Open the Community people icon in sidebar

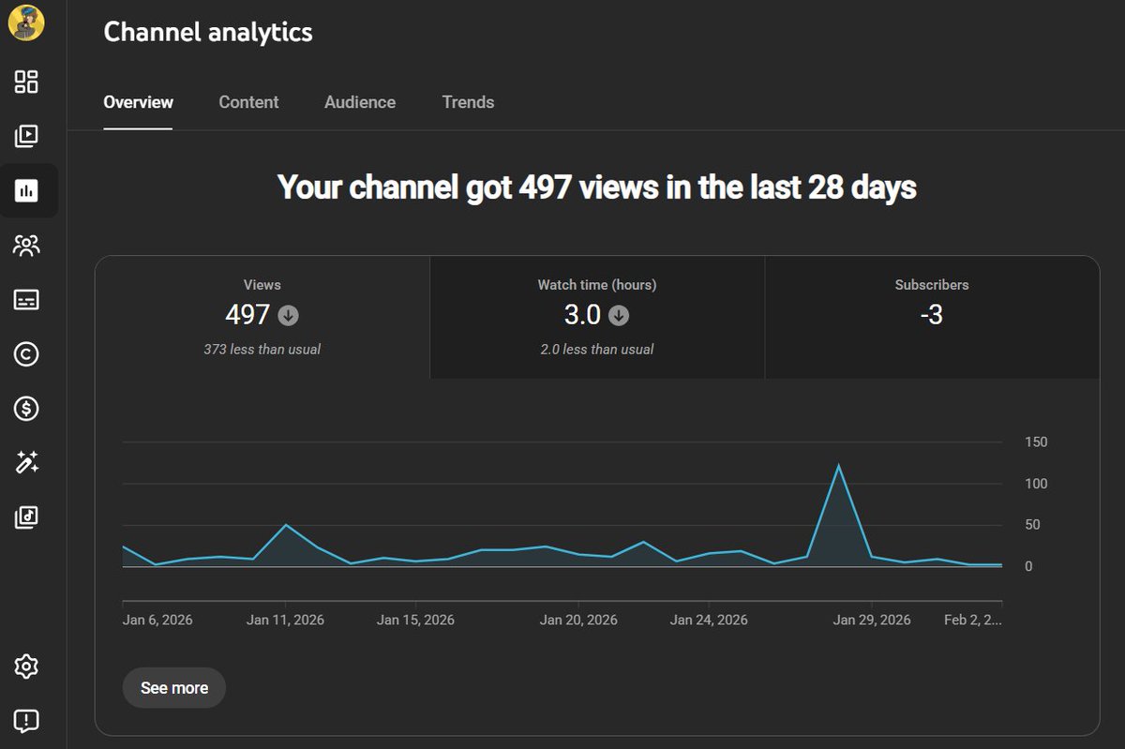pyautogui.click(x=26, y=246)
